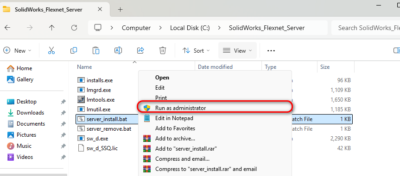Screen dimensions: 400x176
Task: Click the lmtools.exe file icon
Action: tap(81, 99)
